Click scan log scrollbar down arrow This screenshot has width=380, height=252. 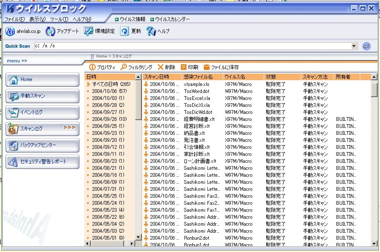pyautogui.click(x=374, y=243)
